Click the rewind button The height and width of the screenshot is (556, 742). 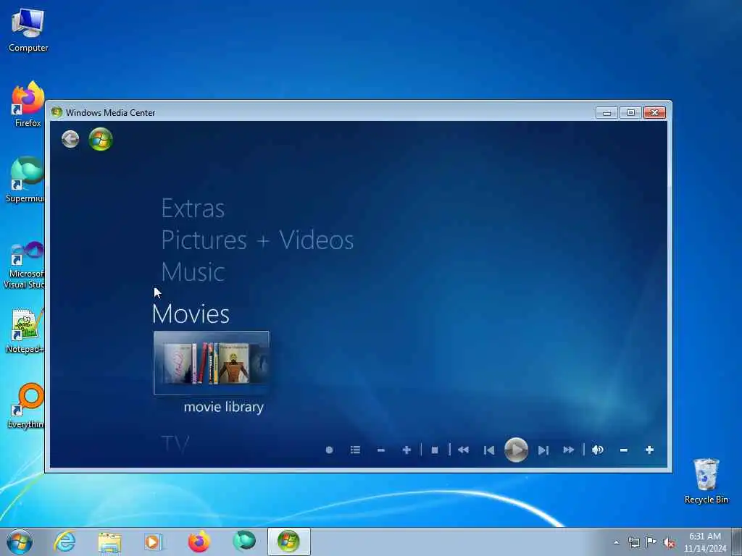coord(463,450)
